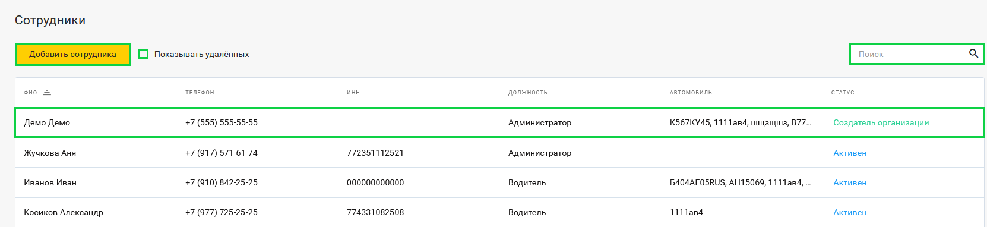Click the ДОЛЖНОСТЬ column header
Screen dimensions: 987x227
pos(528,93)
